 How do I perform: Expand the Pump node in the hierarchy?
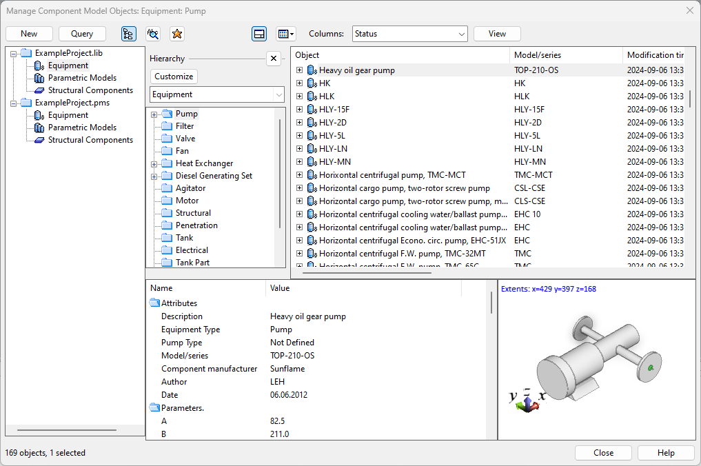[153, 113]
